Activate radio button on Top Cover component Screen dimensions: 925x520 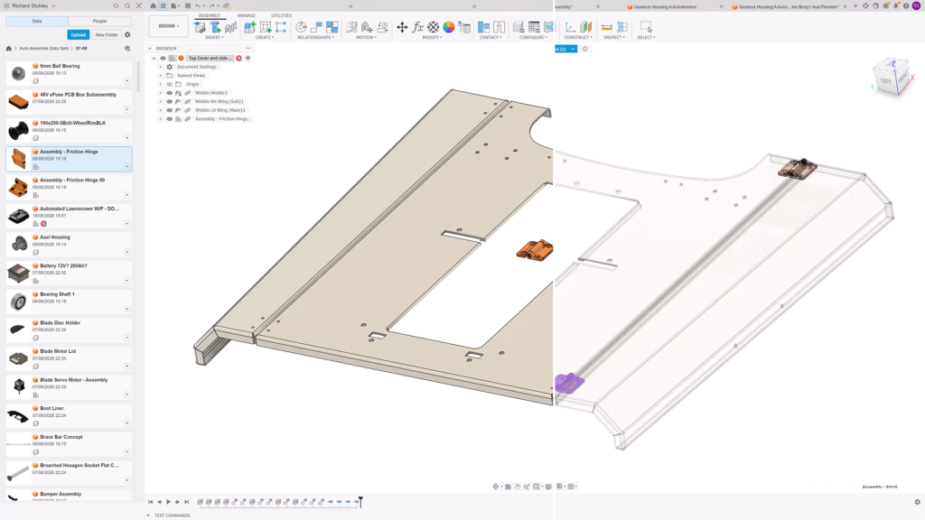(x=248, y=59)
